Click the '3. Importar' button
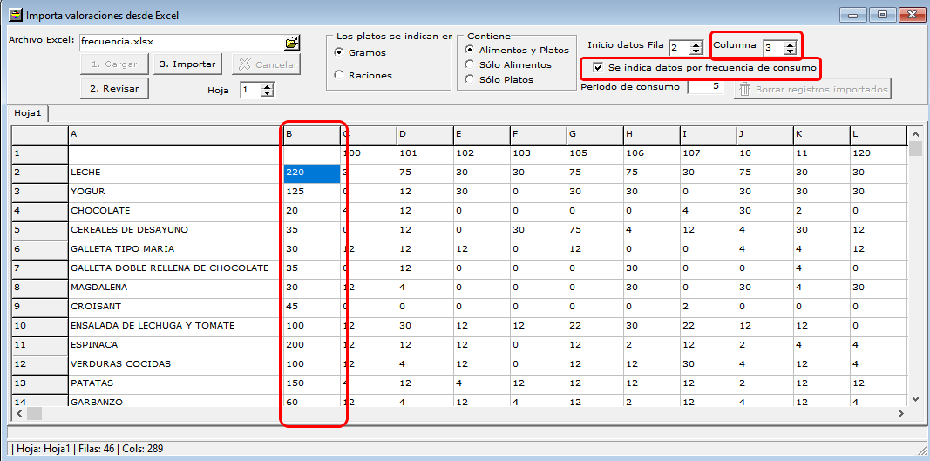 (188, 64)
